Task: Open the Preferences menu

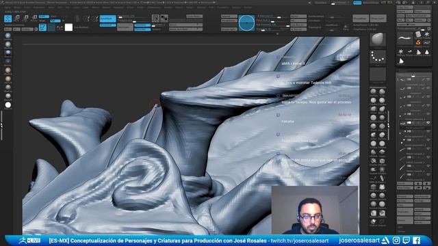Action: click(154, 8)
